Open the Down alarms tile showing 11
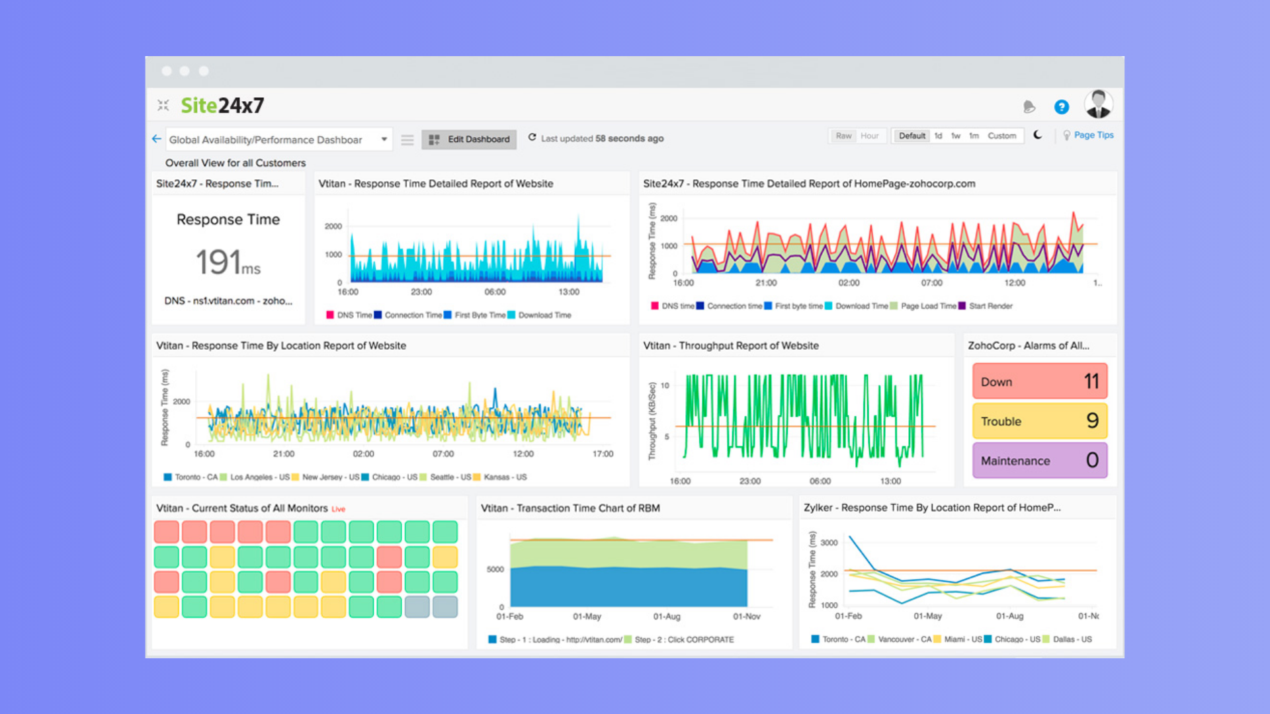The width and height of the screenshot is (1270, 714). tap(1040, 381)
